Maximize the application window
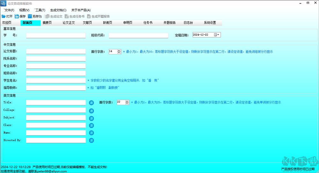The width and height of the screenshot is (319, 173). 308,3
